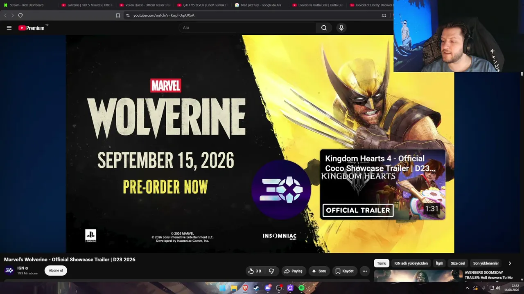The height and width of the screenshot is (294, 524).
Task: Open the Kingdom Hearts 4 end-screen video
Action: click(x=383, y=185)
